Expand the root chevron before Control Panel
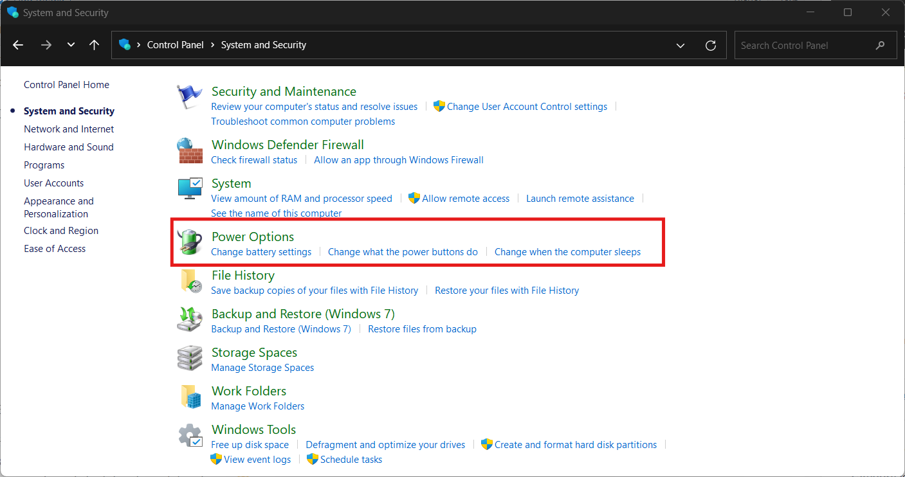Viewport: 905px width, 477px height. coord(138,45)
